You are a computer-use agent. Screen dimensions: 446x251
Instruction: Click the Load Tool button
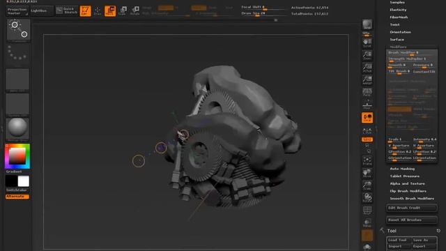click(x=399, y=240)
